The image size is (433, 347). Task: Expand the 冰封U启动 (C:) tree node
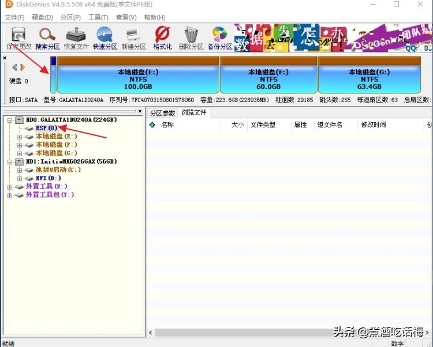(x=19, y=170)
